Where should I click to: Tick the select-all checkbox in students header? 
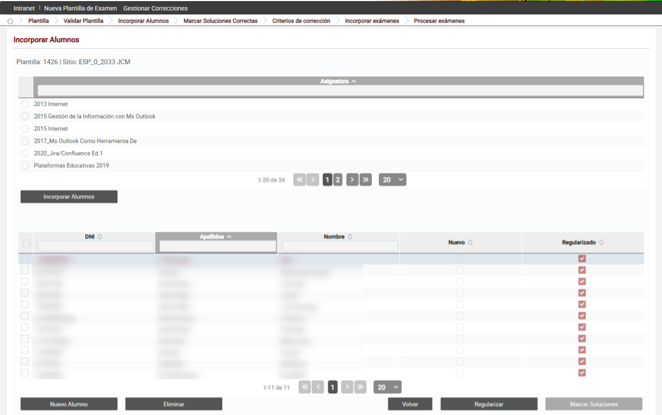[x=27, y=243]
